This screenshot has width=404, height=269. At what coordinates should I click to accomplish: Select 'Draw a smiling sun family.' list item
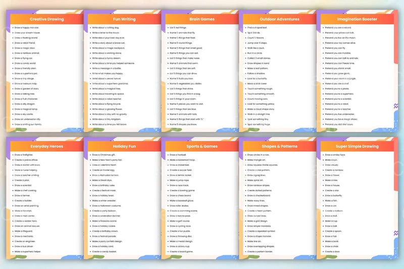(28, 124)
